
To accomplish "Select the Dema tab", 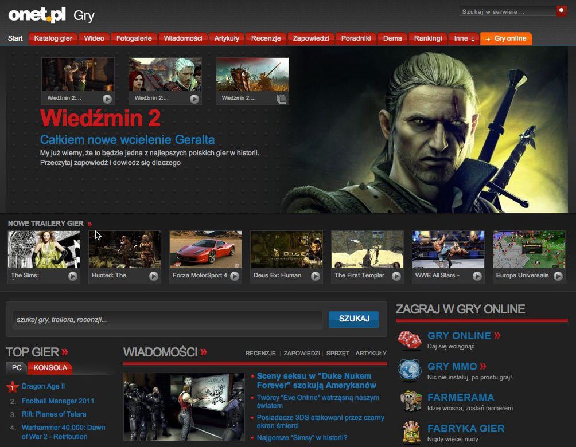I will 392,38.
